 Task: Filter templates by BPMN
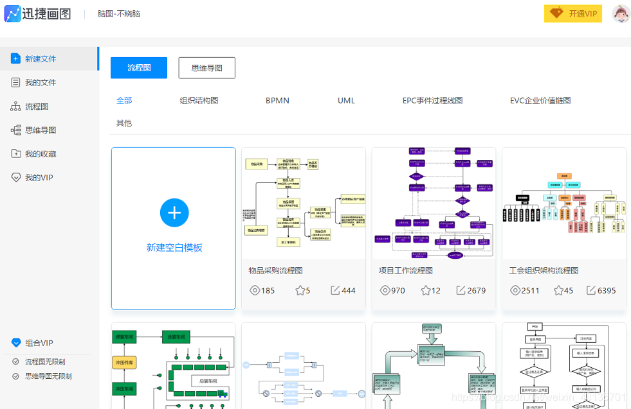click(x=277, y=100)
